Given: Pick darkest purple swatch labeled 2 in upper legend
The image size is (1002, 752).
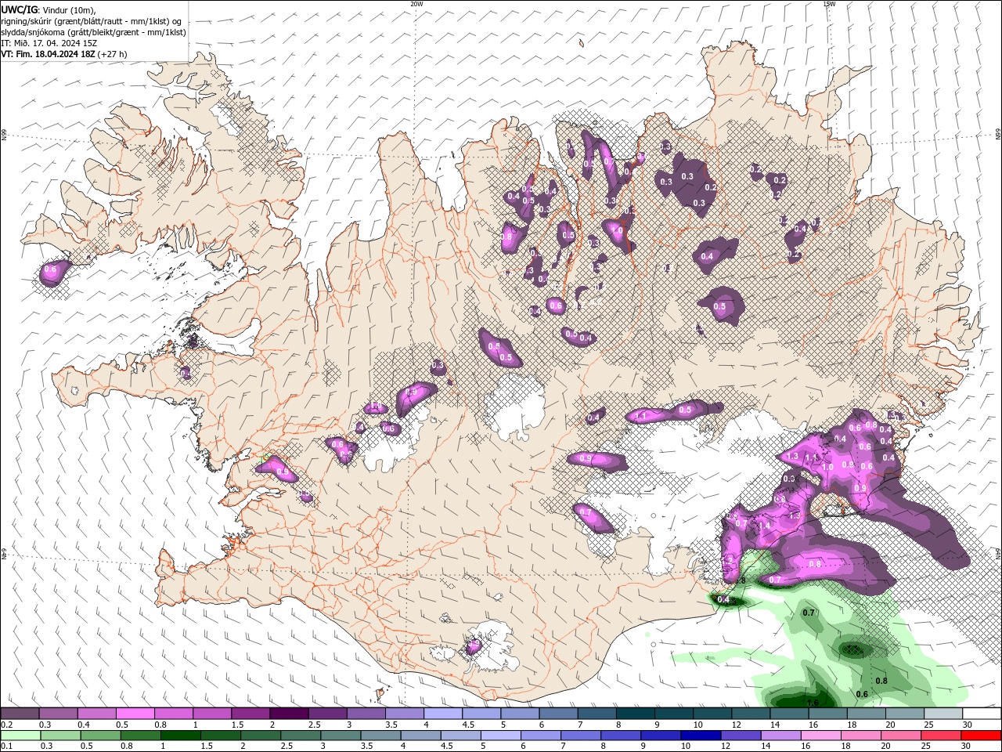Looking at the screenshot, I should point(289,714).
